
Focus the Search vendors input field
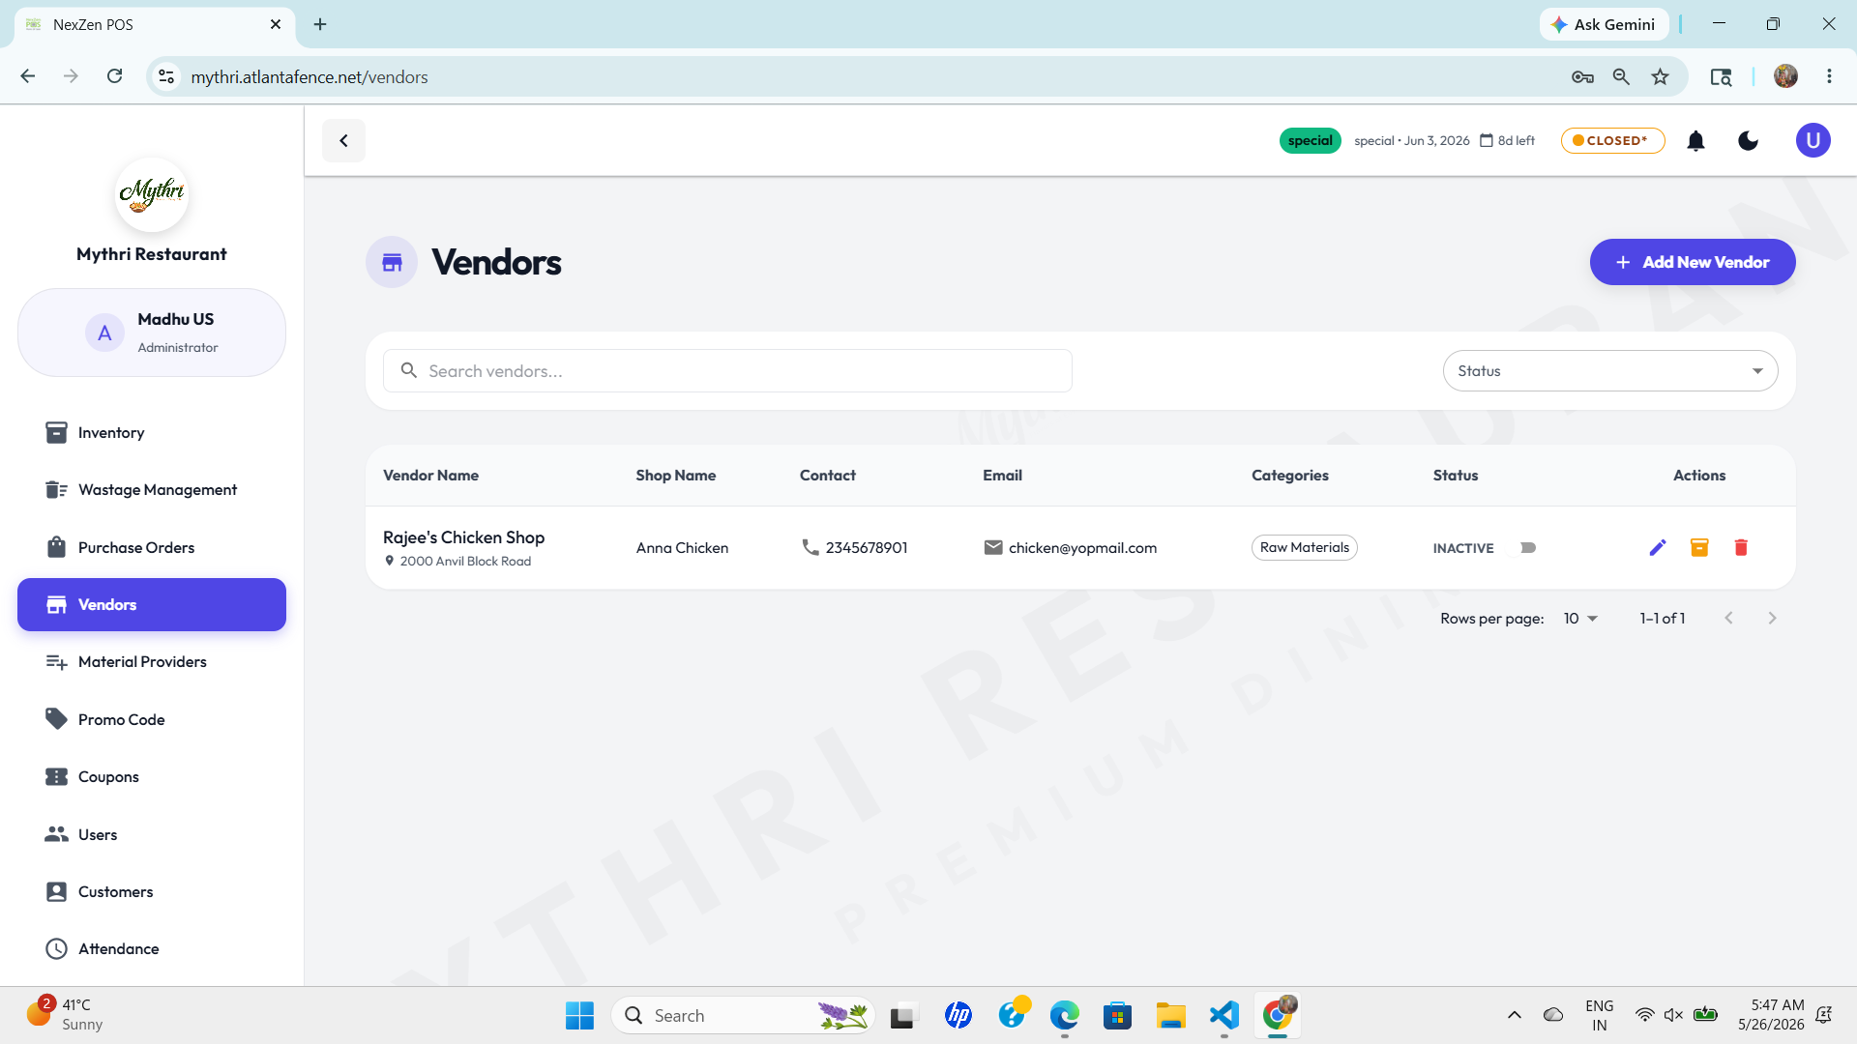pos(727,371)
